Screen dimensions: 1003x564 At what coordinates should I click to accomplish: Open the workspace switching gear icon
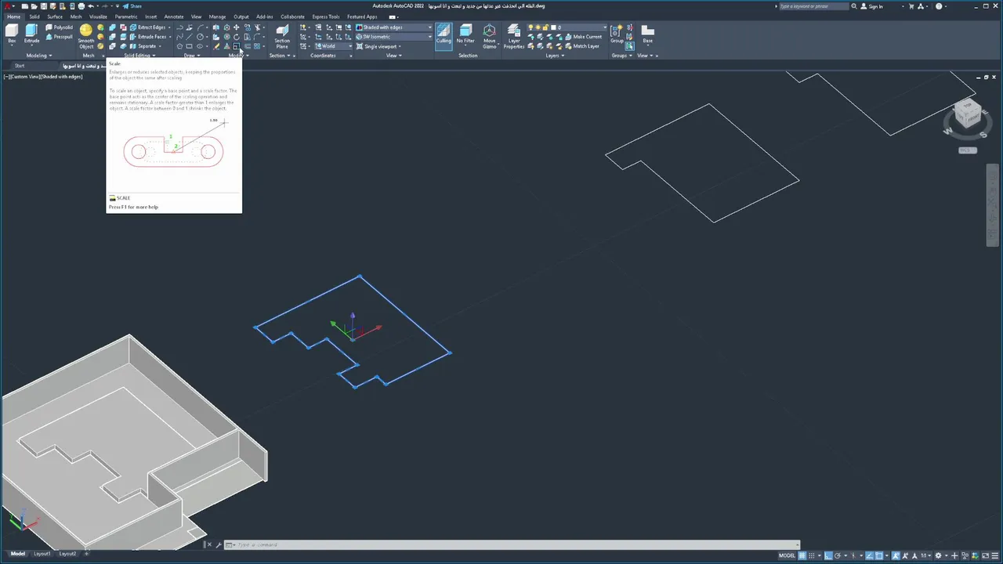coord(938,555)
